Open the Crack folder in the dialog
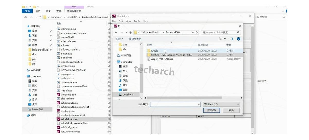The height and width of the screenshot is (140, 309). [x=154, y=51]
